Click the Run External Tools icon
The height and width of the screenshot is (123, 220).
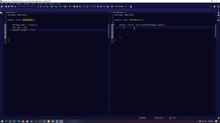coord(60,6)
